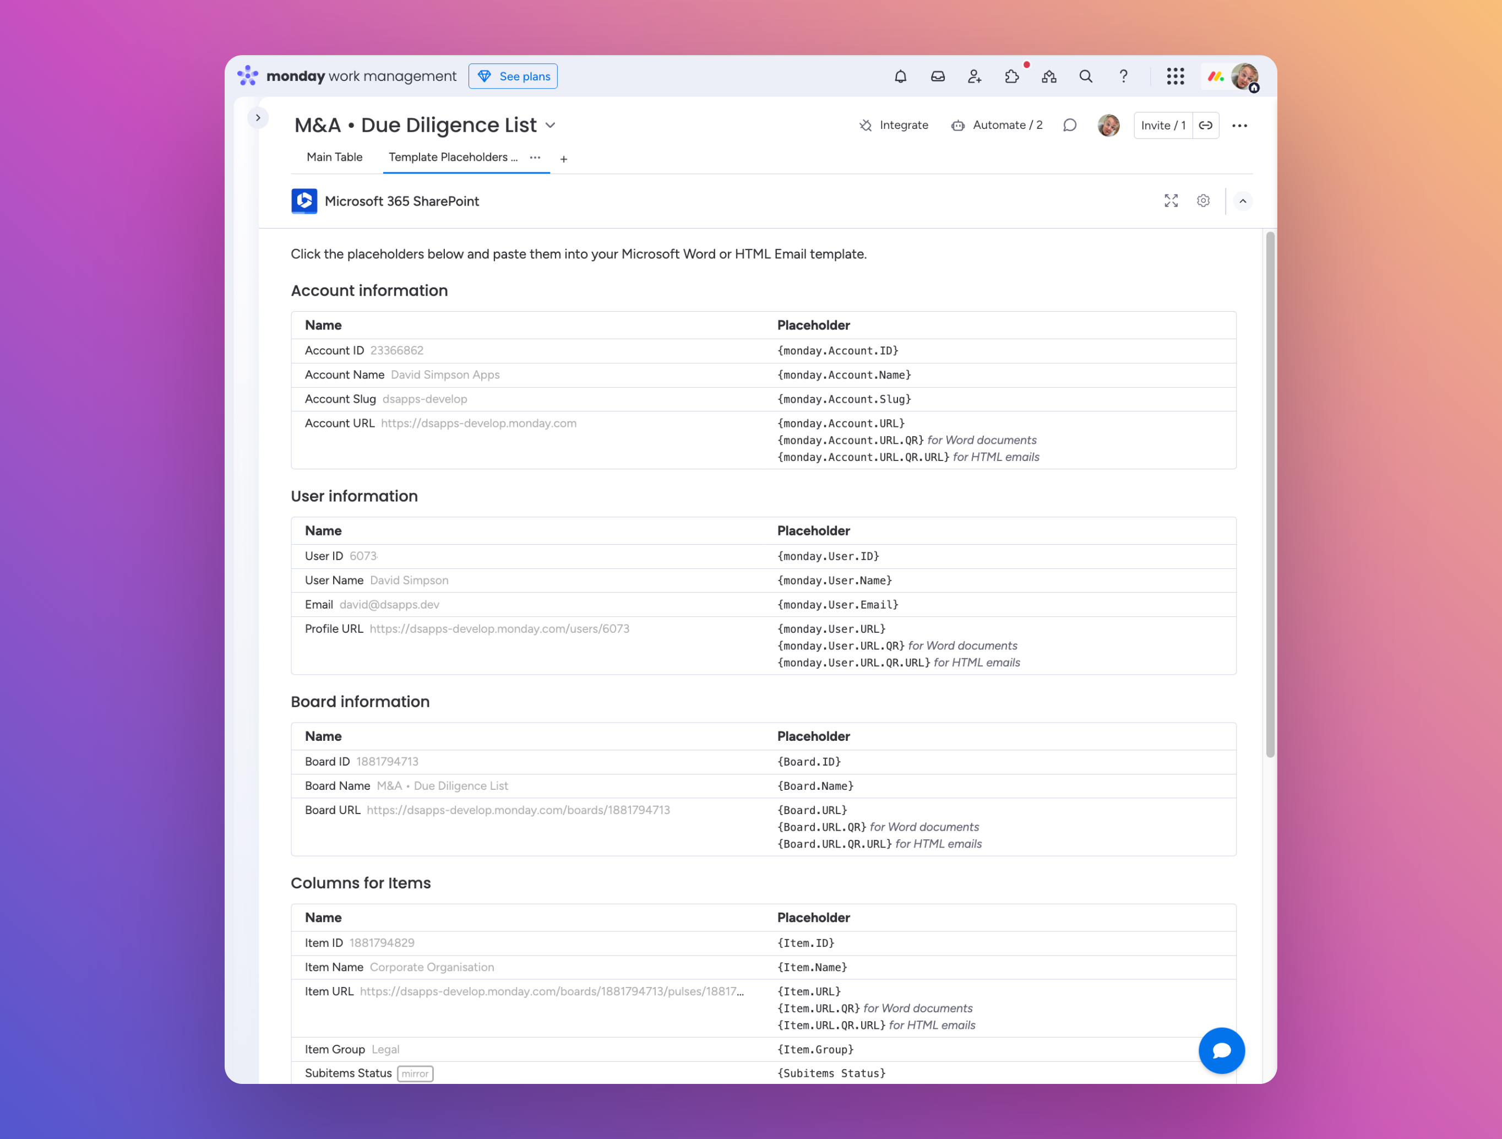
Task: Enter fullscreen for SharePoint view
Action: (x=1171, y=200)
